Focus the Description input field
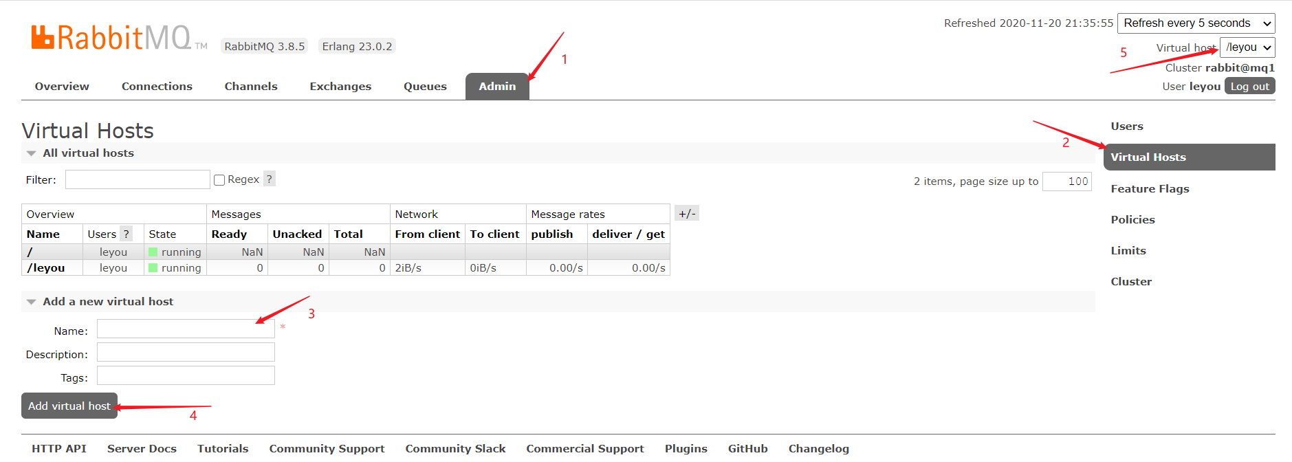The width and height of the screenshot is (1292, 462). [x=186, y=352]
